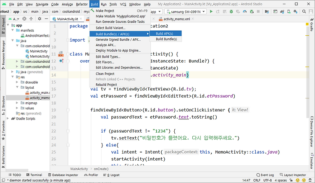315x183 pixels.
Task: Expand the Gradle Scripts node
Action: 8,118
